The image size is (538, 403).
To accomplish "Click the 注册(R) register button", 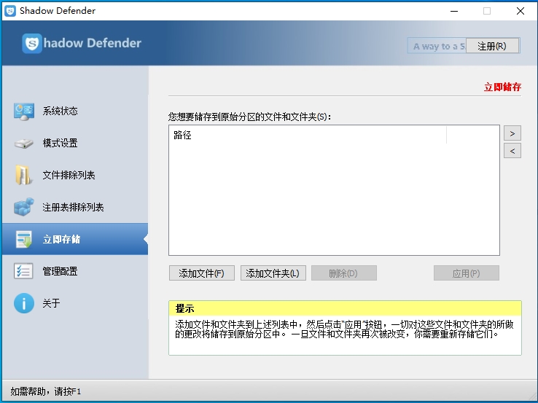I will pos(492,46).
